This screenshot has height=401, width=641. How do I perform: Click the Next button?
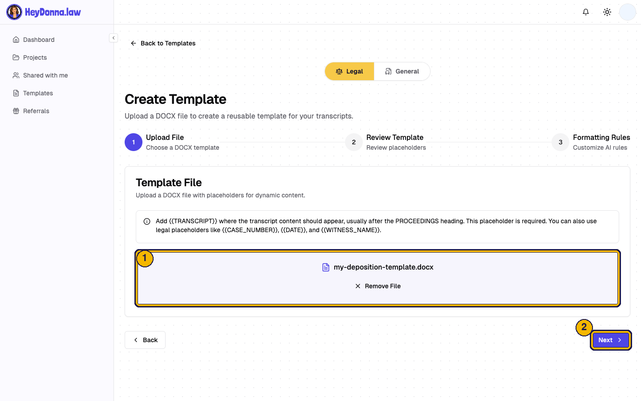pyautogui.click(x=611, y=340)
